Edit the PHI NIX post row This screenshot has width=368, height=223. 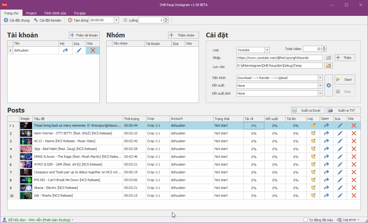tap(340, 180)
